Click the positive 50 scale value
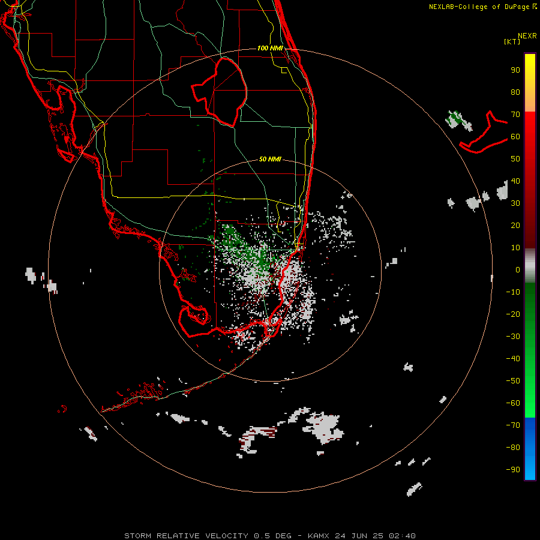The image size is (540, 540). [515, 159]
